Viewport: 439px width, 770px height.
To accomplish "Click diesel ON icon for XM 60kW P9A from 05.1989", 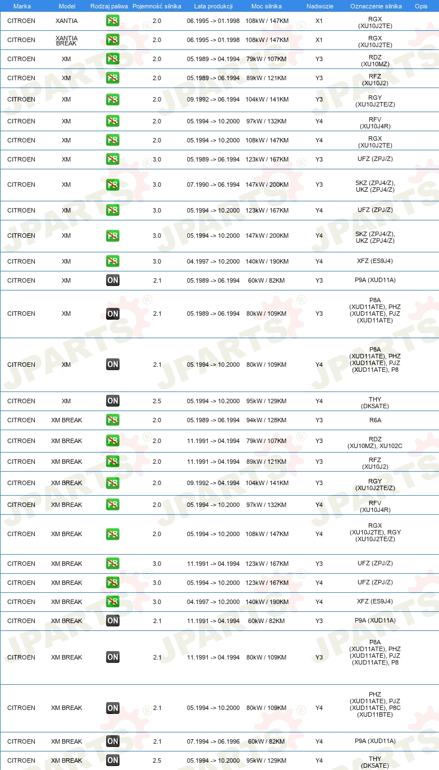I will [x=113, y=280].
